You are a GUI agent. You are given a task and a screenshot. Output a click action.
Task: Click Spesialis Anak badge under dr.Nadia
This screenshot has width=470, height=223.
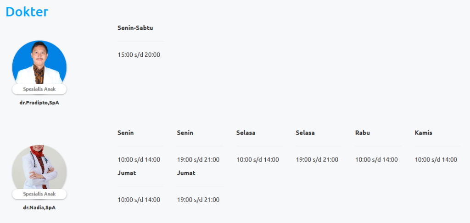(x=39, y=194)
